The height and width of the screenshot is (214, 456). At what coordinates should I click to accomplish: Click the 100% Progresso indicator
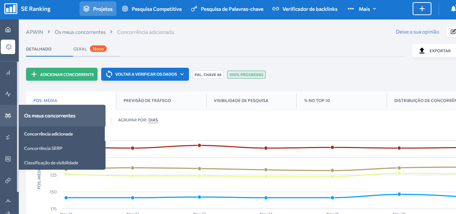pyautogui.click(x=246, y=74)
